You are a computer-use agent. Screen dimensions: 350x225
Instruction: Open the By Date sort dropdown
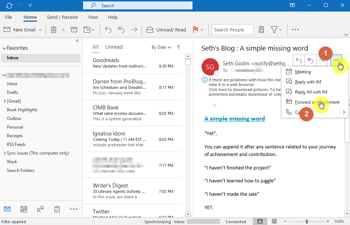pyautogui.click(x=161, y=47)
